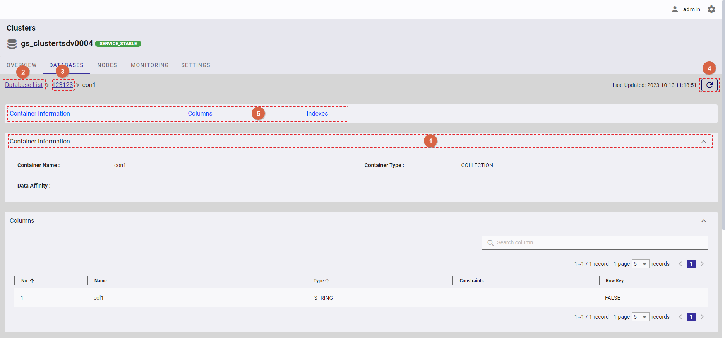Open top records-per-page dropdown

pyautogui.click(x=640, y=264)
